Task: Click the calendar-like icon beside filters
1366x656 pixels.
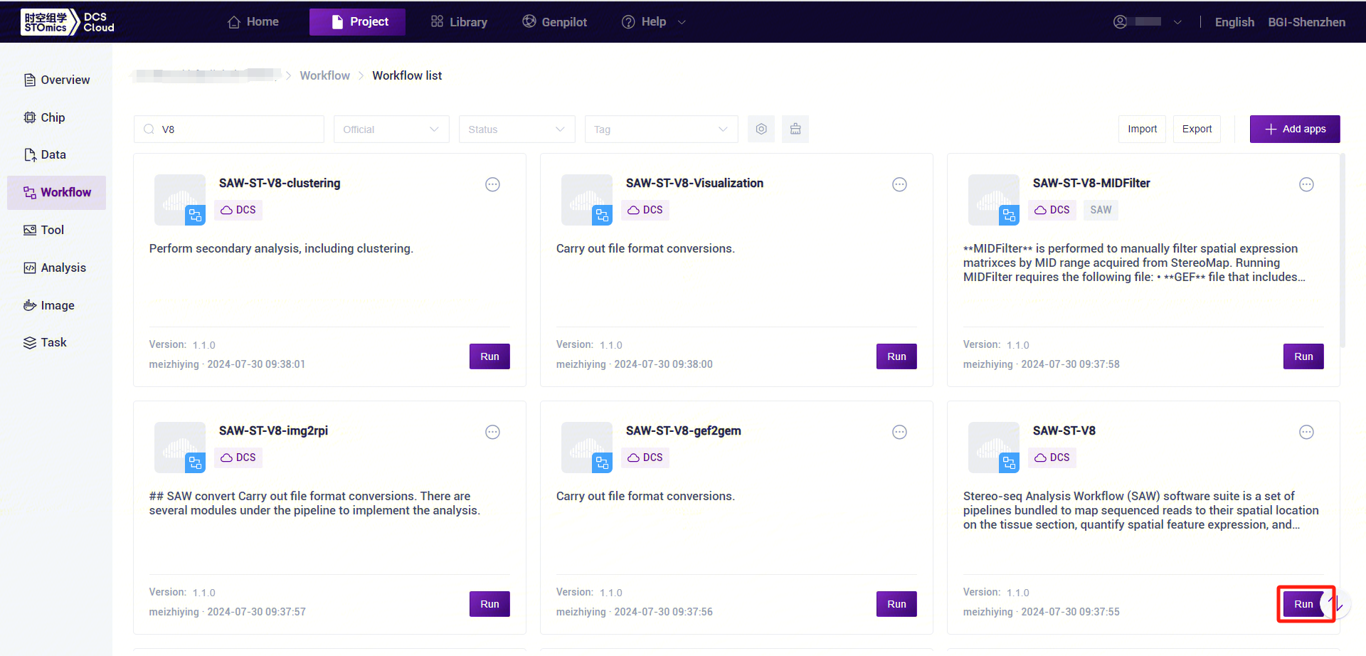Action: (795, 129)
